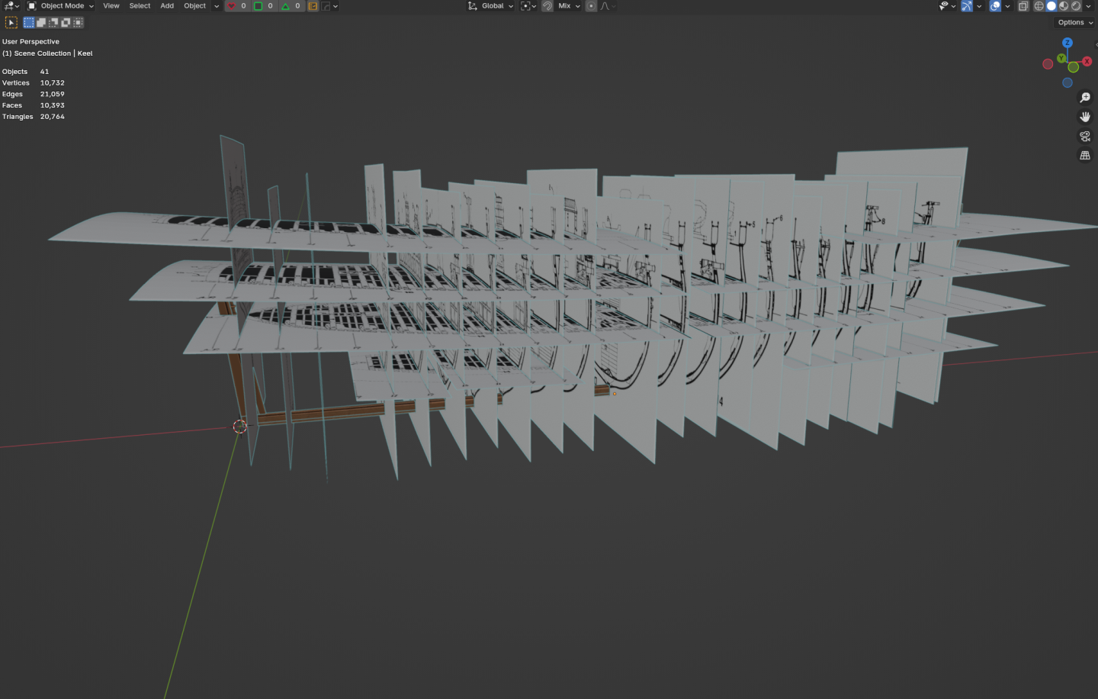The width and height of the screenshot is (1098, 699).
Task: Click the Faces count 10,393
Action: coord(53,105)
